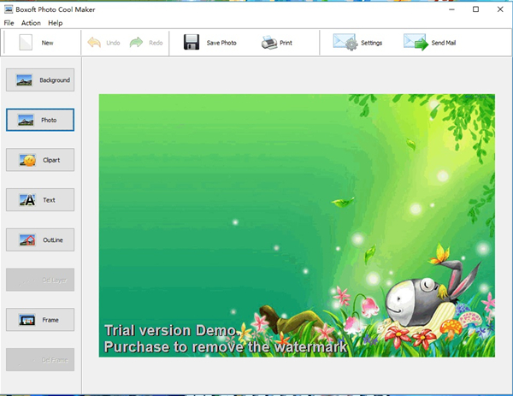Click the OutLine icon in sidebar

tap(27, 239)
